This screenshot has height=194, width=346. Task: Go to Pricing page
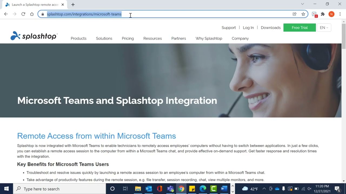[x=128, y=38]
